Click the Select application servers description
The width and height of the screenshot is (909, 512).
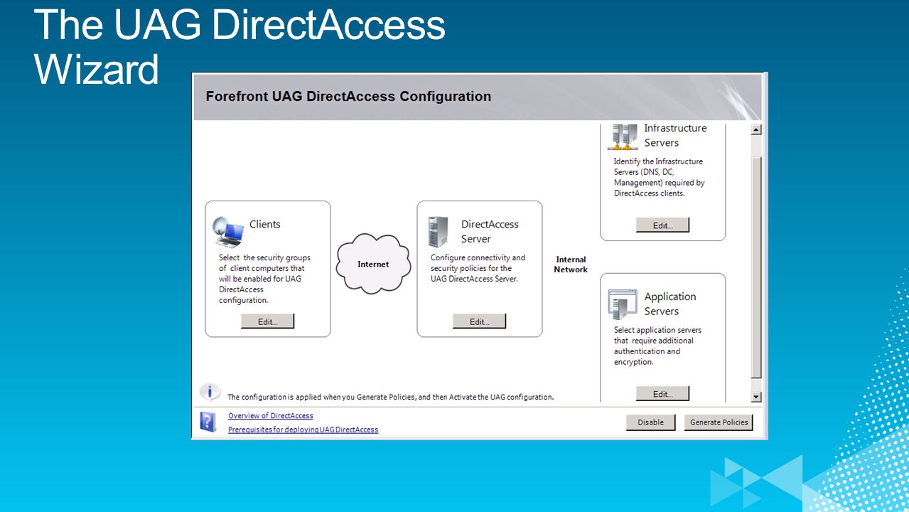coord(657,346)
